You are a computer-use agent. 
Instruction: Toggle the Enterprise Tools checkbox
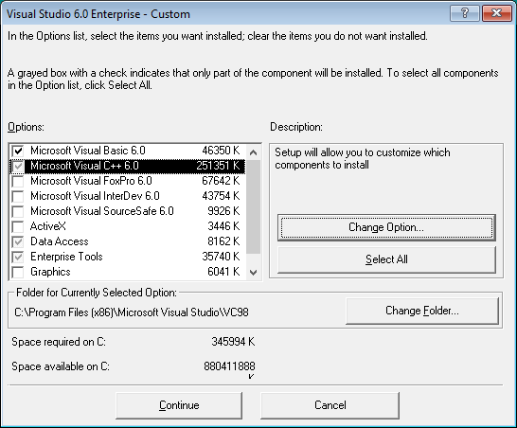click(x=18, y=258)
